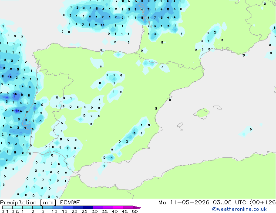Click the legend swatch between 45 and 50
The height and width of the screenshot is (213, 276).
128,207
